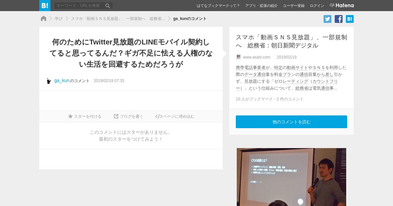The width and height of the screenshot is (393, 206).
Task: Share on Facebook icon
Action: click(339, 19)
